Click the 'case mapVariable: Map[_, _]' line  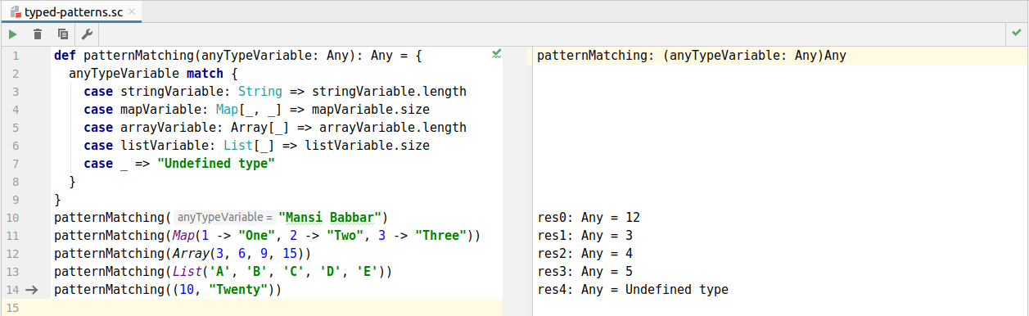pos(256,110)
